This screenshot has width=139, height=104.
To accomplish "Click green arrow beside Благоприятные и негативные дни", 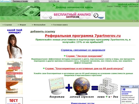I will pyautogui.click(x=44, y=68).
